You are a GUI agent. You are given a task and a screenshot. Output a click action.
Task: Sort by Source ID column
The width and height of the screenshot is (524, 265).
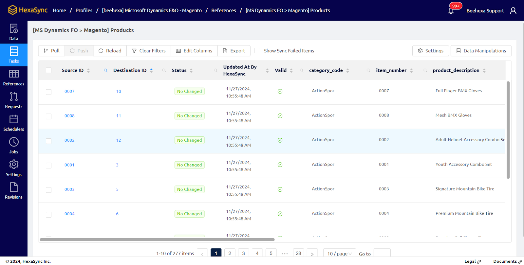(x=88, y=70)
